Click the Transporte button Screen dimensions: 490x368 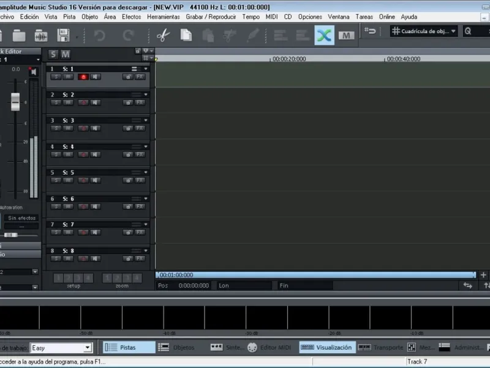381,347
